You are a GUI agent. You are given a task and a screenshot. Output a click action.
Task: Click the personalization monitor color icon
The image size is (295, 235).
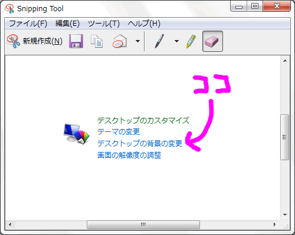[x=76, y=134]
